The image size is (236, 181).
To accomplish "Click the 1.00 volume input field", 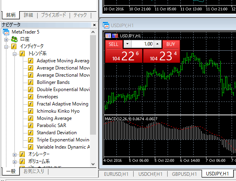I will pos(142,44).
